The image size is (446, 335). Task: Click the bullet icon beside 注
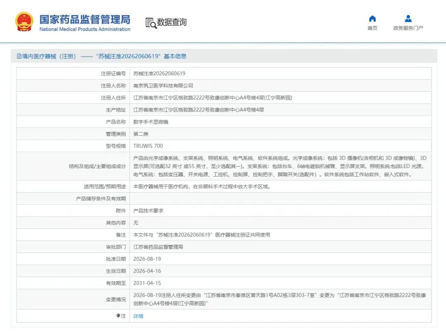coord(118,316)
